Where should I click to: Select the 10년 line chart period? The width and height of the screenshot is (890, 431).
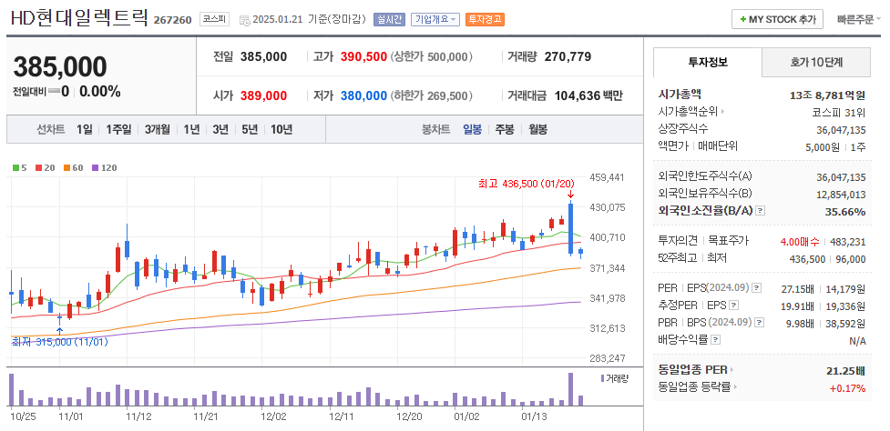pyautogui.click(x=281, y=130)
